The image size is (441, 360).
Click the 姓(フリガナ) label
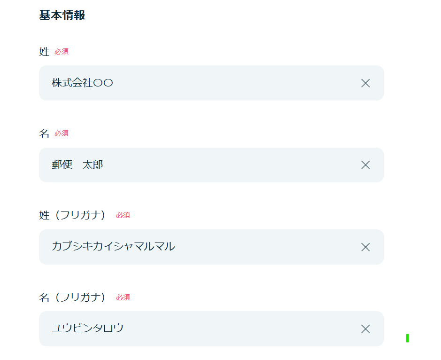(72, 215)
